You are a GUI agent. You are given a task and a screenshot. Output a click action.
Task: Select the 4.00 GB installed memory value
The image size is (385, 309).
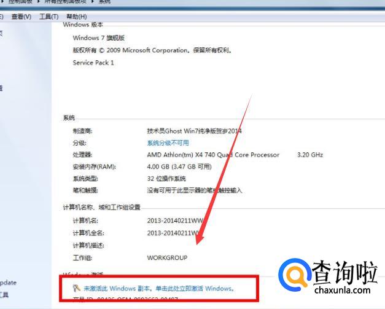pos(179,166)
